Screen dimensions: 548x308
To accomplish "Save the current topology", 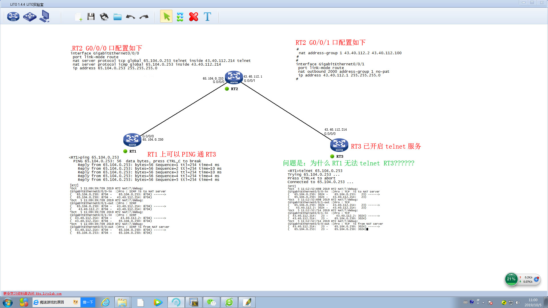I will 91,17.
